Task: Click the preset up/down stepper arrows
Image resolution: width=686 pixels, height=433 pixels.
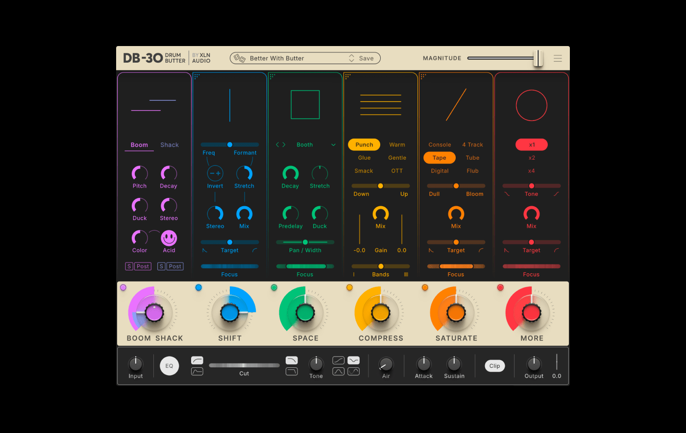Action: [x=351, y=58]
